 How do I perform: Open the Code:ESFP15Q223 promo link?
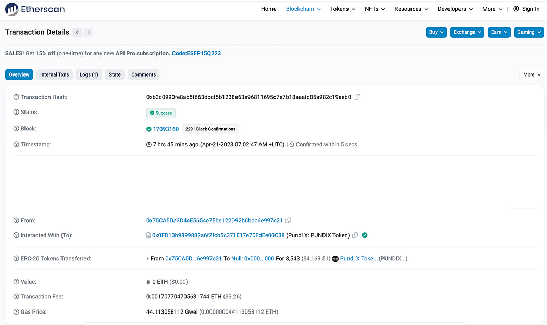pos(196,53)
